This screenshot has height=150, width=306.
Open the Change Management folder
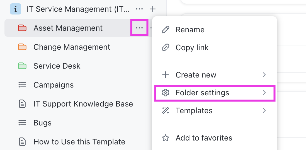pyautogui.click(x=72, y=47)
